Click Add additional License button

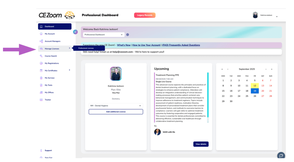click(x=116, y=112)
